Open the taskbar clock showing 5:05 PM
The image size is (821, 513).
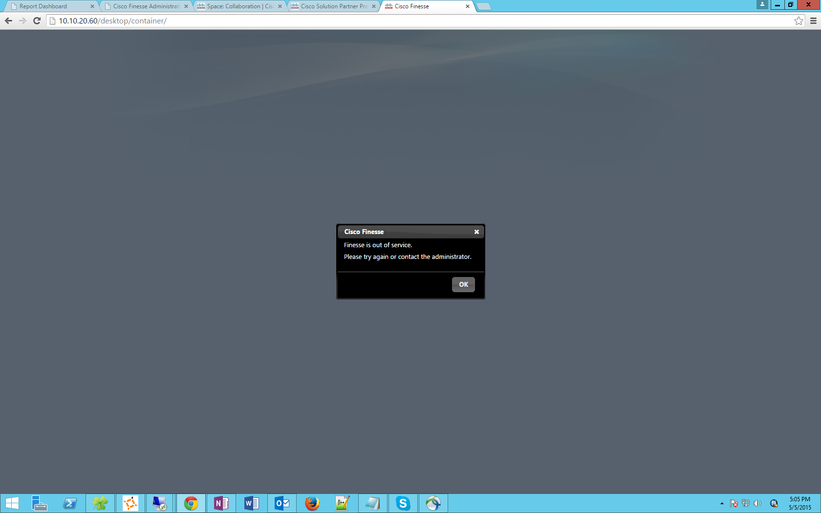coord(800,503)
